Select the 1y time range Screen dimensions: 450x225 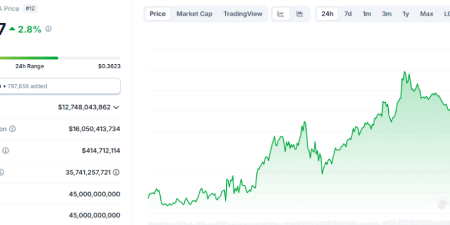click(x=406, y=14)
